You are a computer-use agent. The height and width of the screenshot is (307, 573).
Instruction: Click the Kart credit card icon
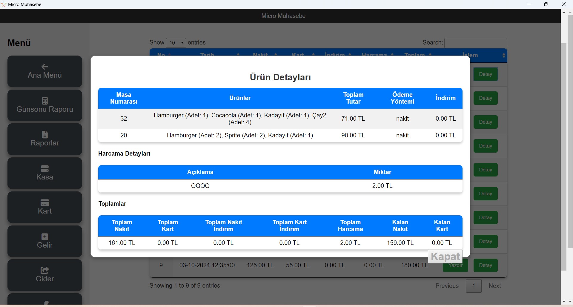point(45,202)
